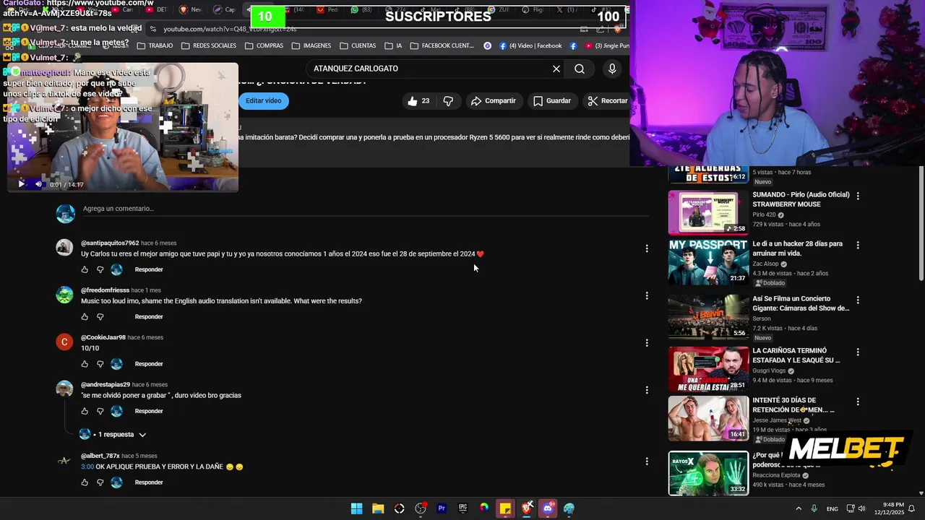Open the SUMANDO - Pirlo video thumbnail
This screenshot has height=520, width=925.
coord(708,212)
